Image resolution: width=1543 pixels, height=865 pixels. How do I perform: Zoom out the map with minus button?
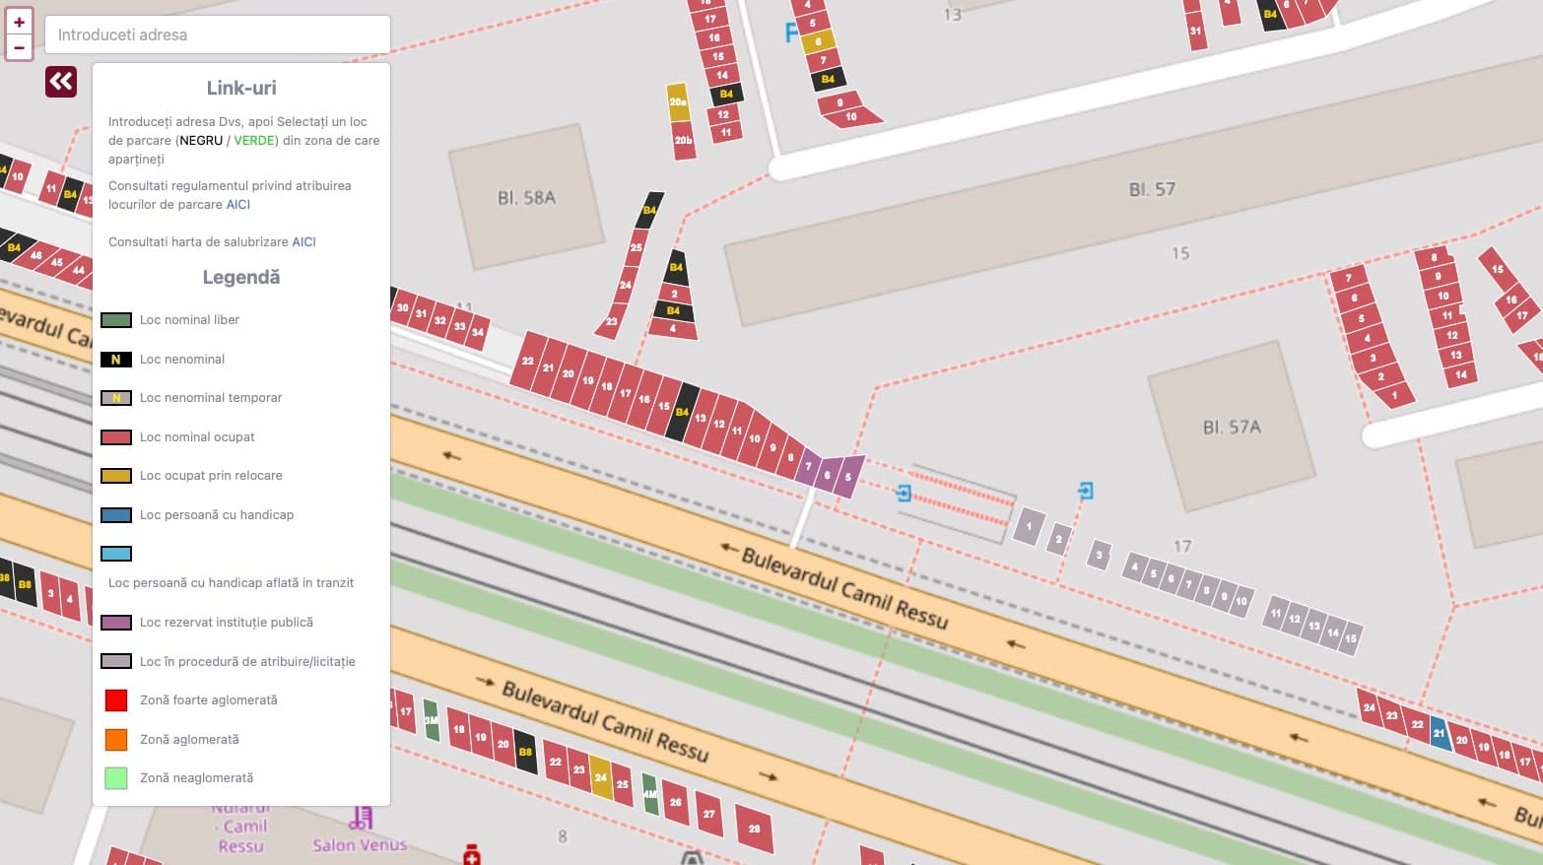tap(19, 47)
